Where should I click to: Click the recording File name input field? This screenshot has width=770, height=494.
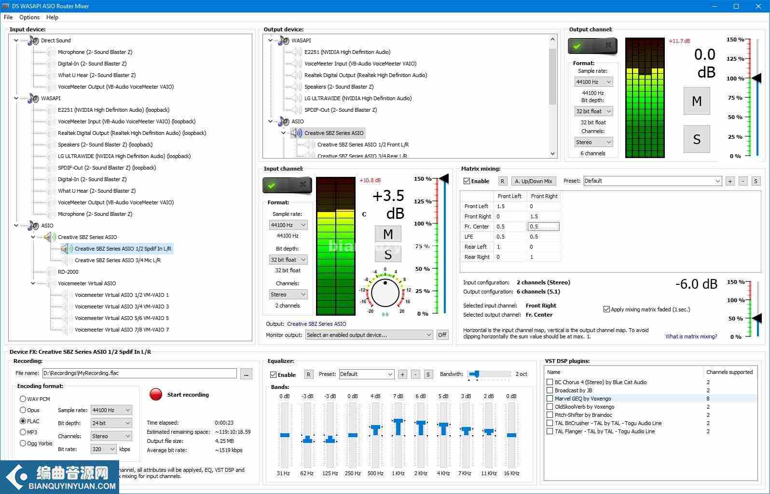pos(139,374)
